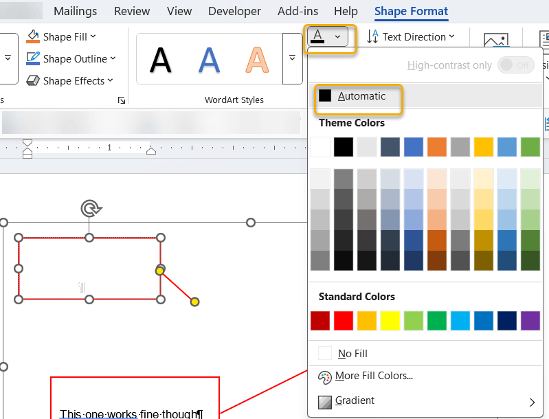
Task: Click the top-left handle of callout box
Action: pyautogui.click(x=19, y=238)
